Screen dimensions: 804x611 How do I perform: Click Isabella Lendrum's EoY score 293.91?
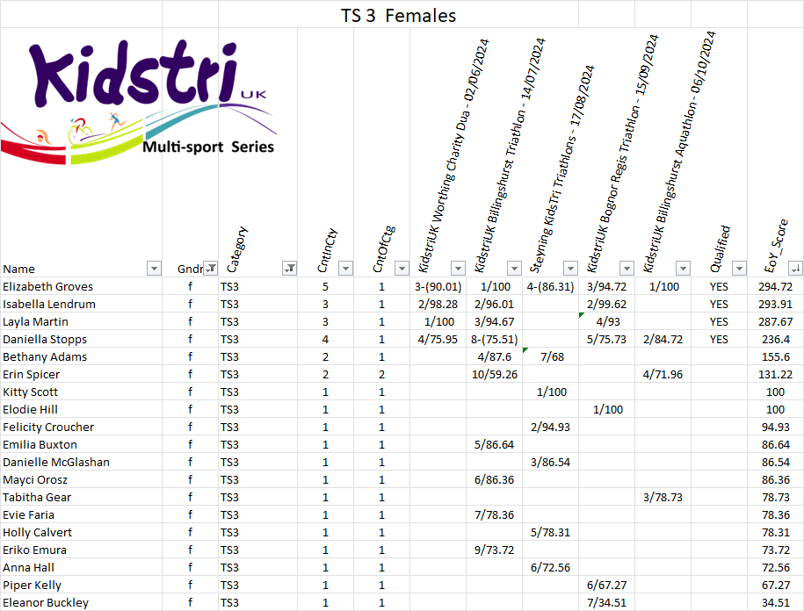774,305
